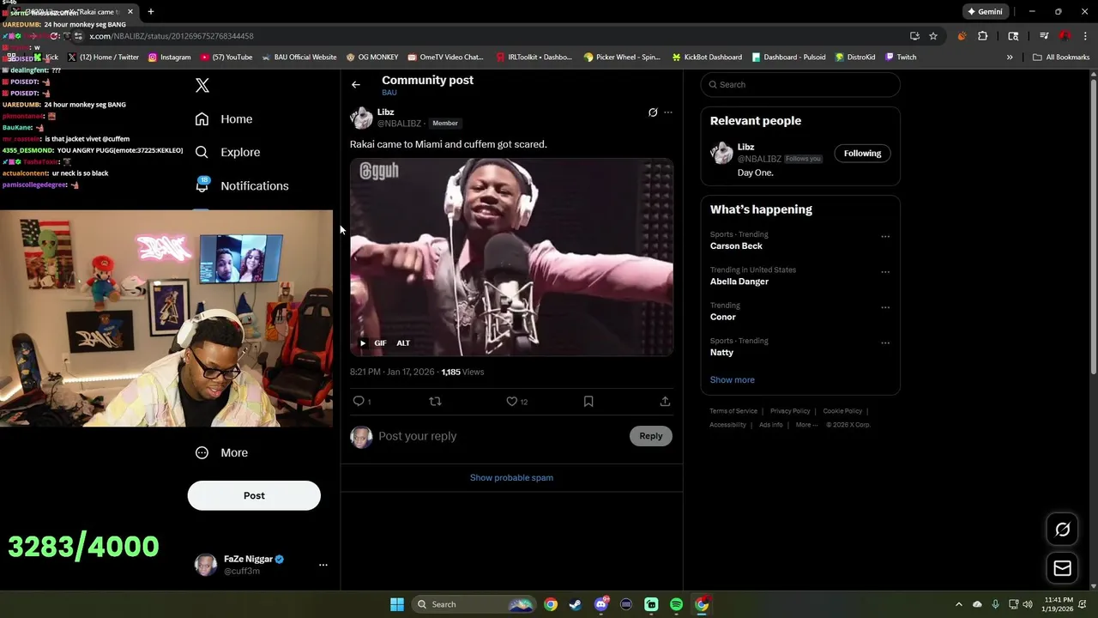
Task: Open more options for Natty trend
Action: (x=885, y=342)
